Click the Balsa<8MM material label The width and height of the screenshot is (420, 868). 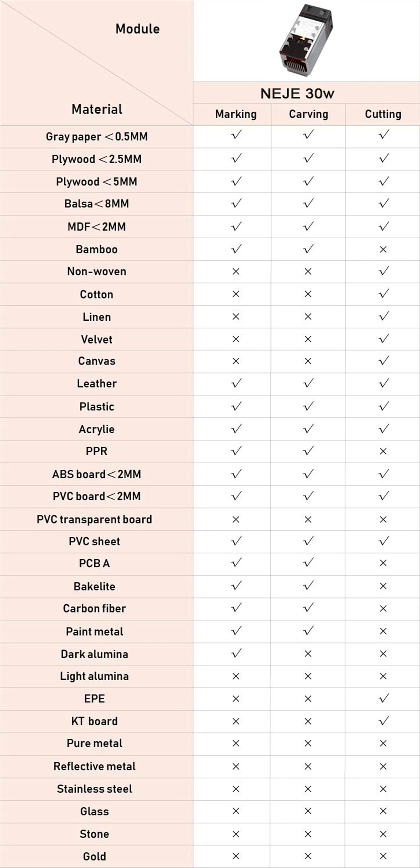point(97,204)
